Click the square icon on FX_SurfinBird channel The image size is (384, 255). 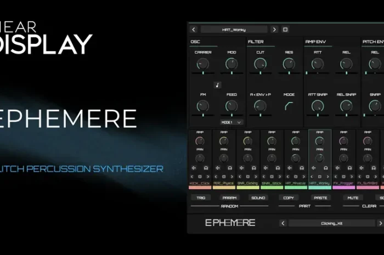pos(368,177)
